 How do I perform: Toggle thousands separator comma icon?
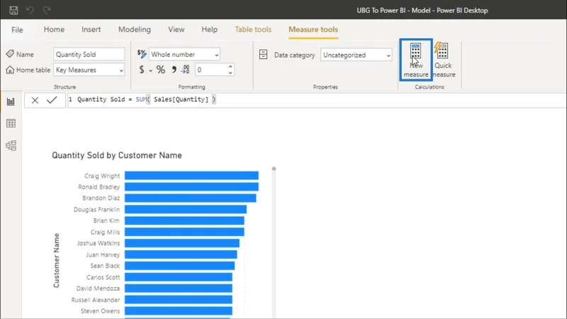(174, 69)
